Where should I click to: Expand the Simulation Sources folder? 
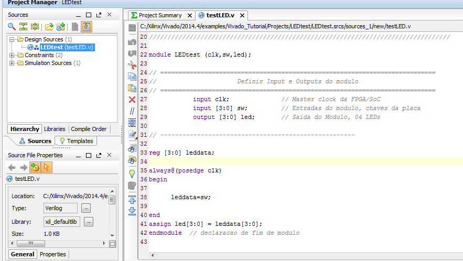pos(12,63)
